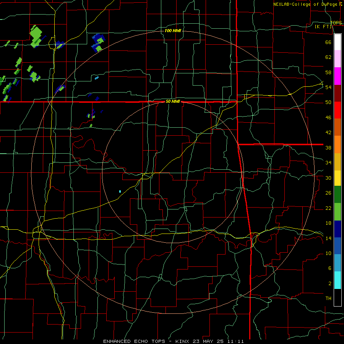
Task: Click the legend value "50"
Action: pyautogui.click(x=328, y=102)
